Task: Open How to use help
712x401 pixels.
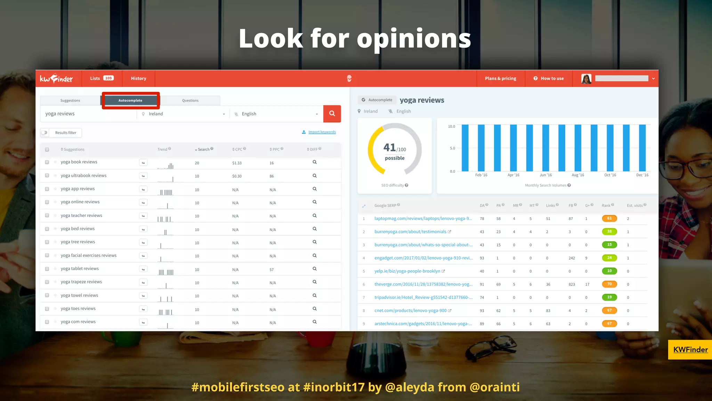Action: pyautogui.click(x=549, y=78)
